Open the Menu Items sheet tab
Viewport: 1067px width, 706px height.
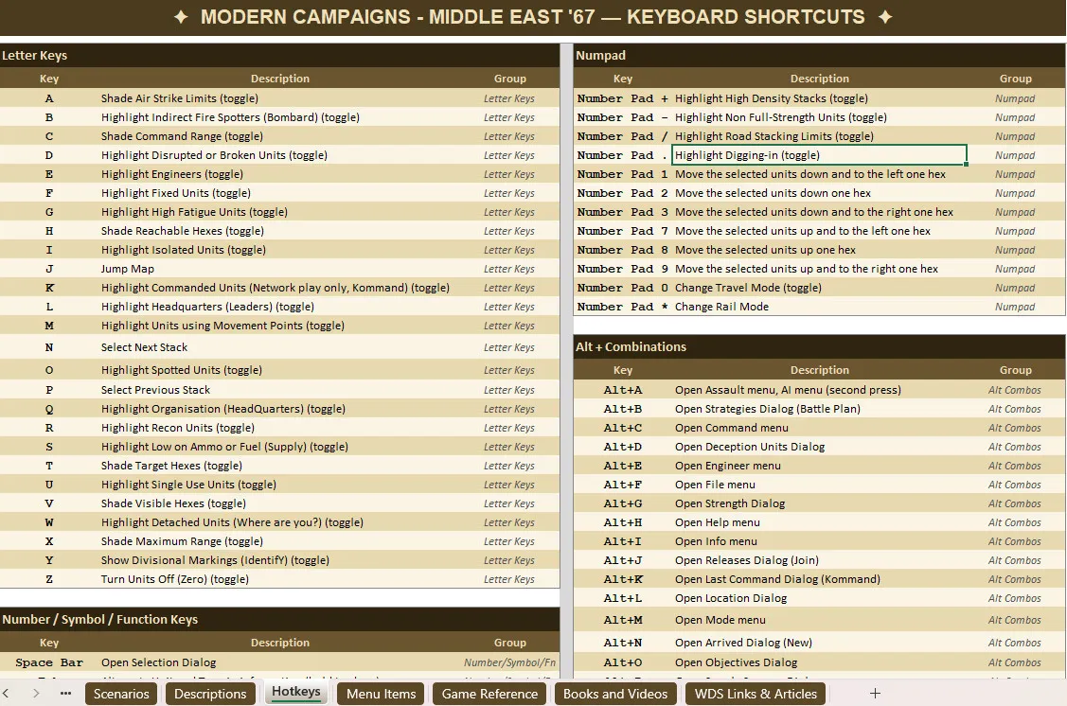[x=381, y=694]
